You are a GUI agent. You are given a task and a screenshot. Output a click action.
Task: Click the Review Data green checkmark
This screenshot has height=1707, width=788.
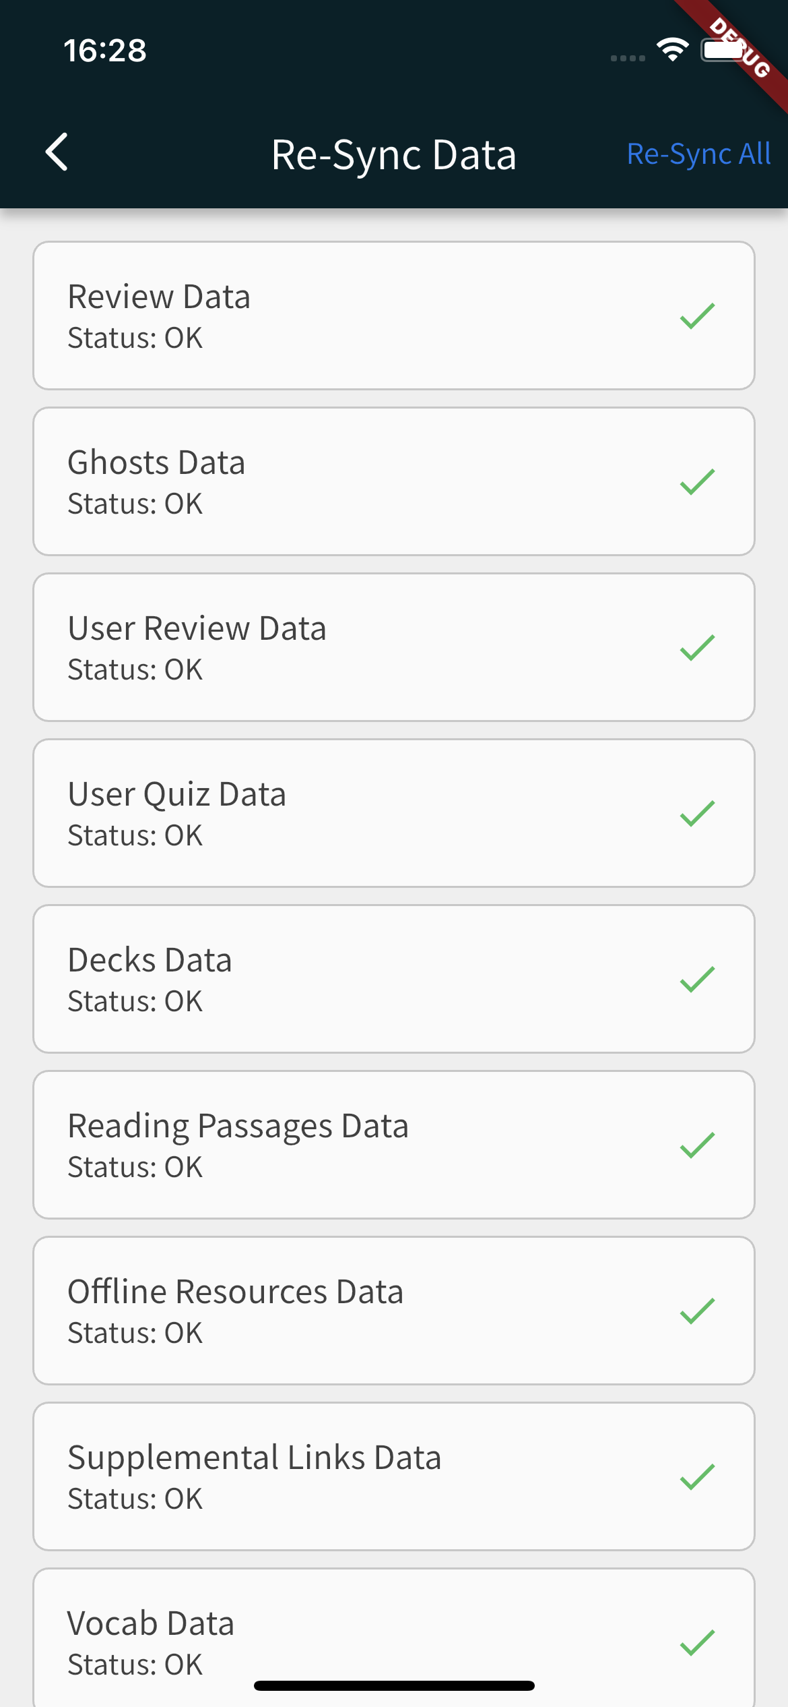pos(697,316)
